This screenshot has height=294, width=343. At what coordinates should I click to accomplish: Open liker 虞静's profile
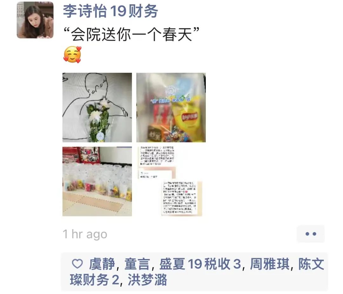point(102,264)
